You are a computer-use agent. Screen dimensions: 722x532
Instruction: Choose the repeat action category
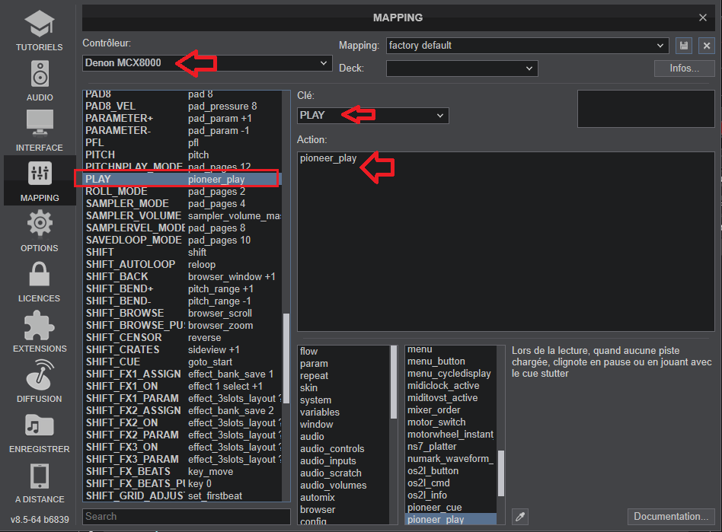(344, 376)
